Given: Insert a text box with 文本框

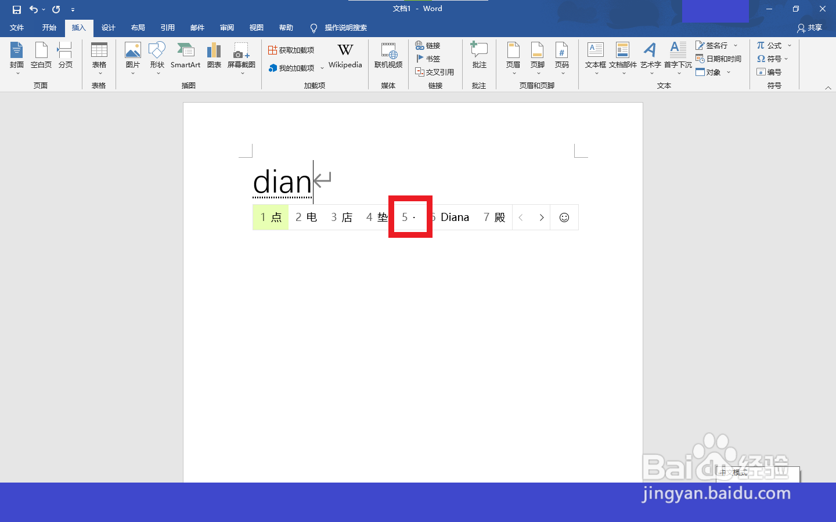Looking at the screenshot, I should coord(596,57).
